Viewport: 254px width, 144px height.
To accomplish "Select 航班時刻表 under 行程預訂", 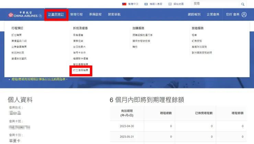I will [x=18, y=52].
